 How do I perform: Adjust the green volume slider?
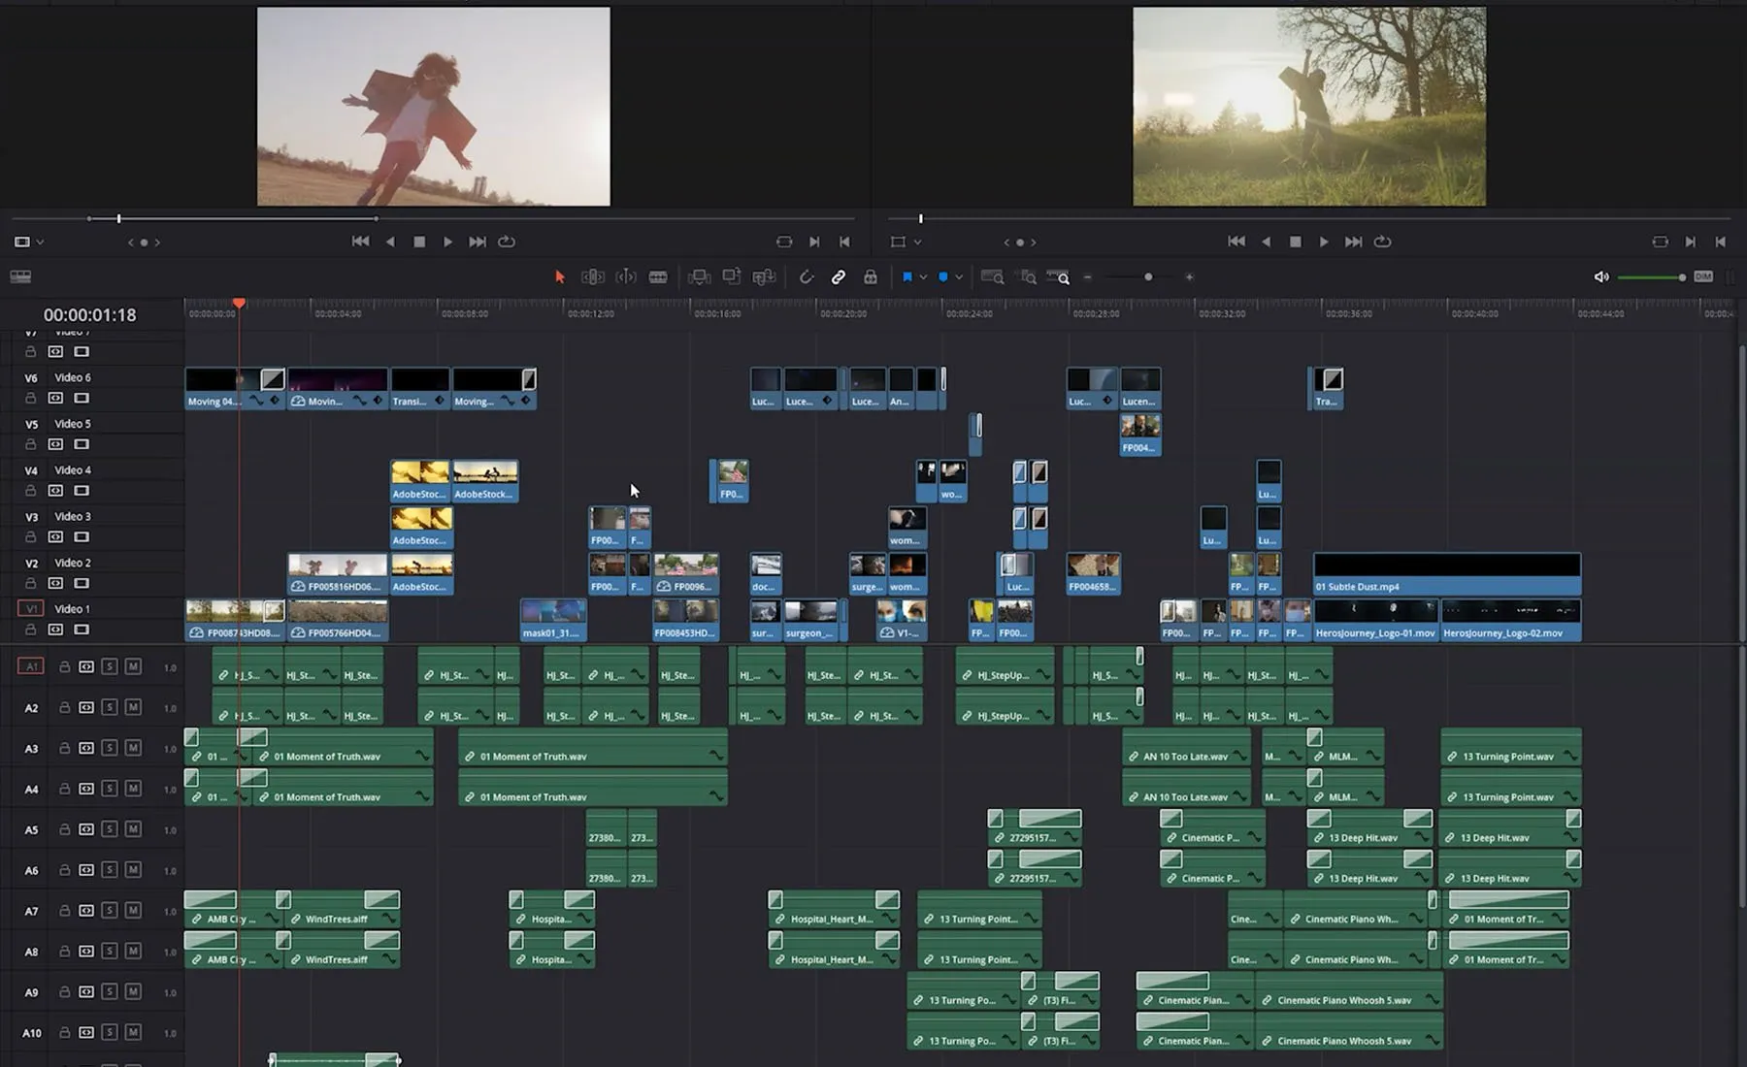[1650, 277]
